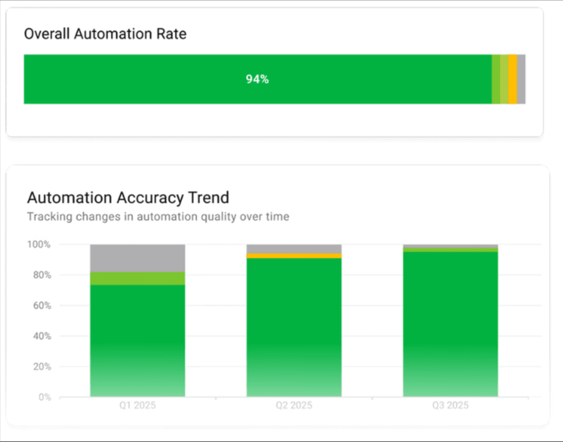Click the 0% mark on the y-axis

coord(44,397)
